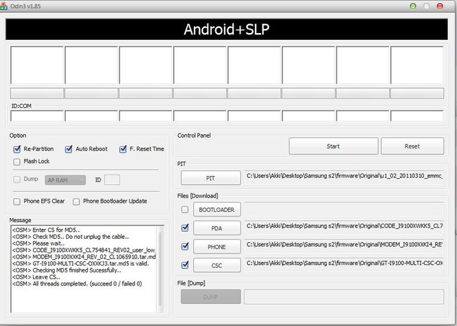Select a PHONE modem file
The width and height of the screenshot is (457, 326).
(x=217, y=247)
